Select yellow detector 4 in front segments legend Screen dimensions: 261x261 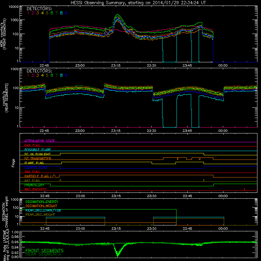42,13
